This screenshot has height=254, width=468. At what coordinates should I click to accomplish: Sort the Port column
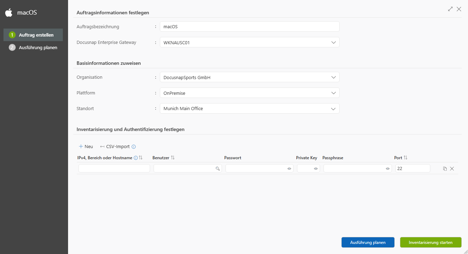[x=406, y=158]
